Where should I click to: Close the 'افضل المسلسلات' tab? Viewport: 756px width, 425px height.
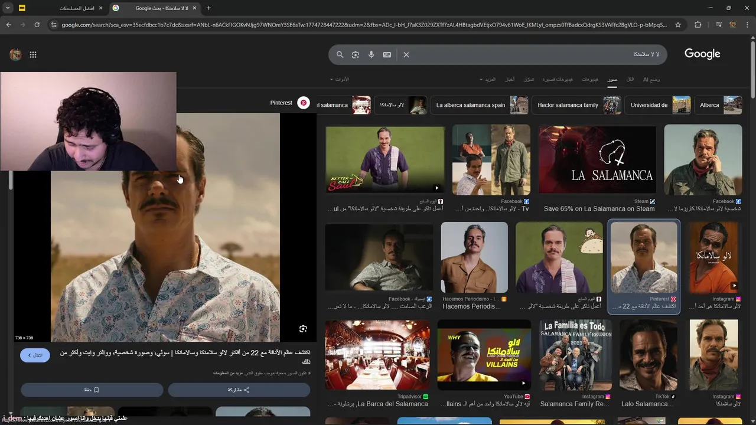click(100, 8)
